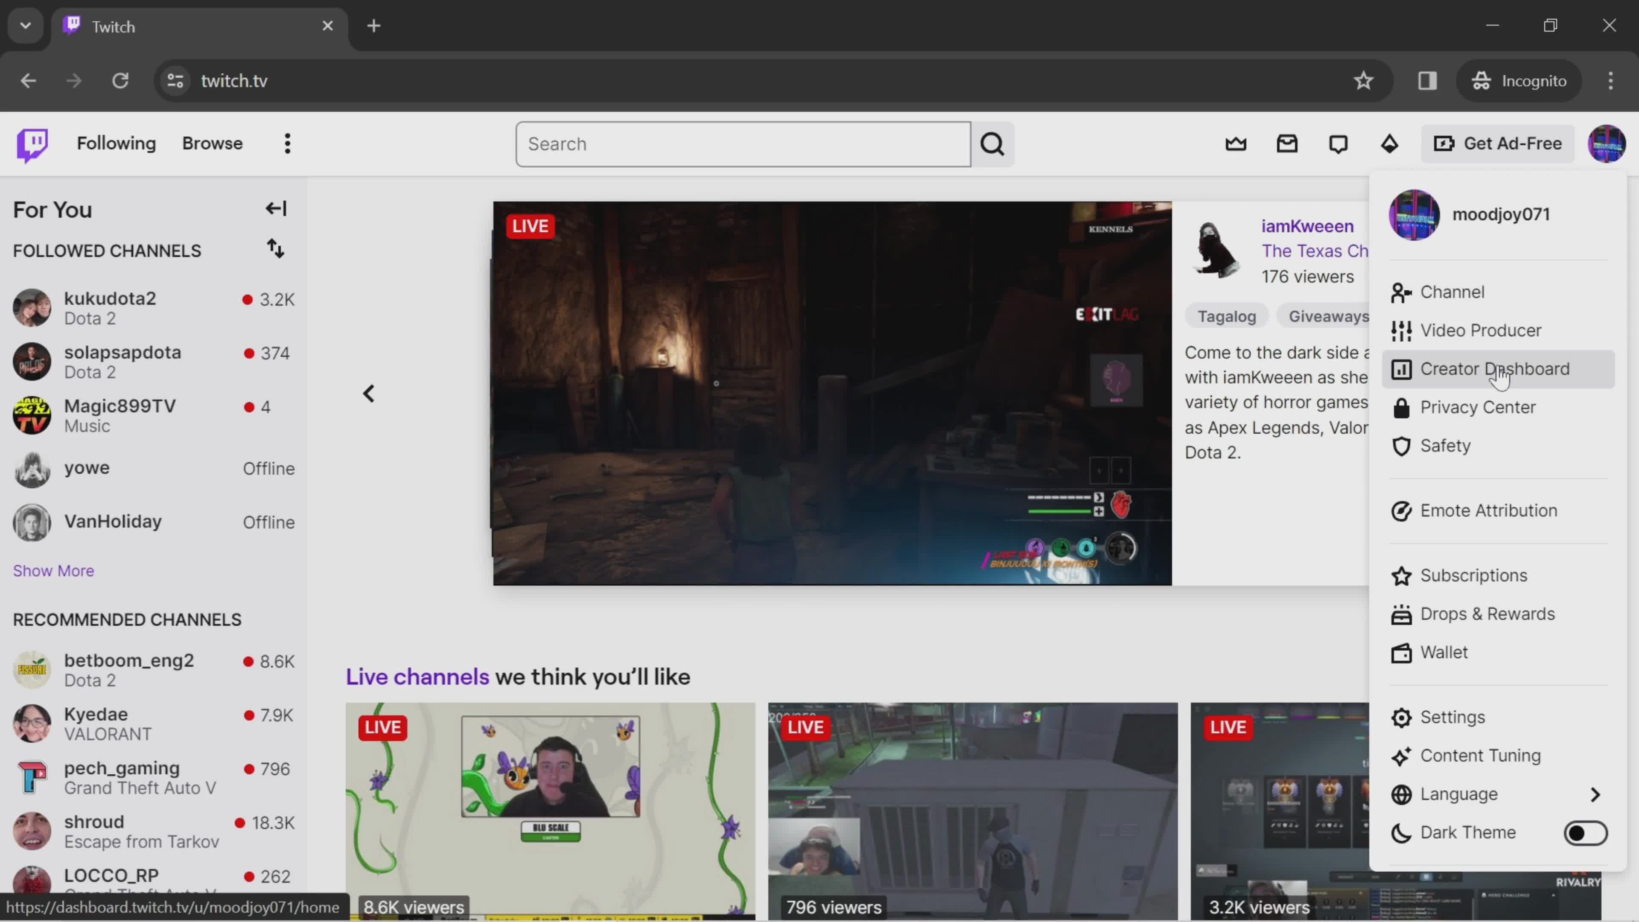The width and height of the screenshot is (1639, 922).
Task: Select Creator Dashboard menu item
Action: [x=1499, y=369]
